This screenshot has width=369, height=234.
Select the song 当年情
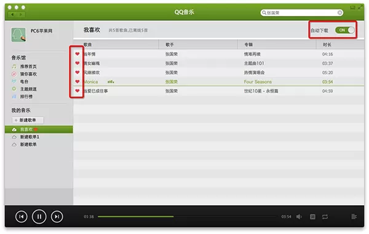(x=90, y=54)
